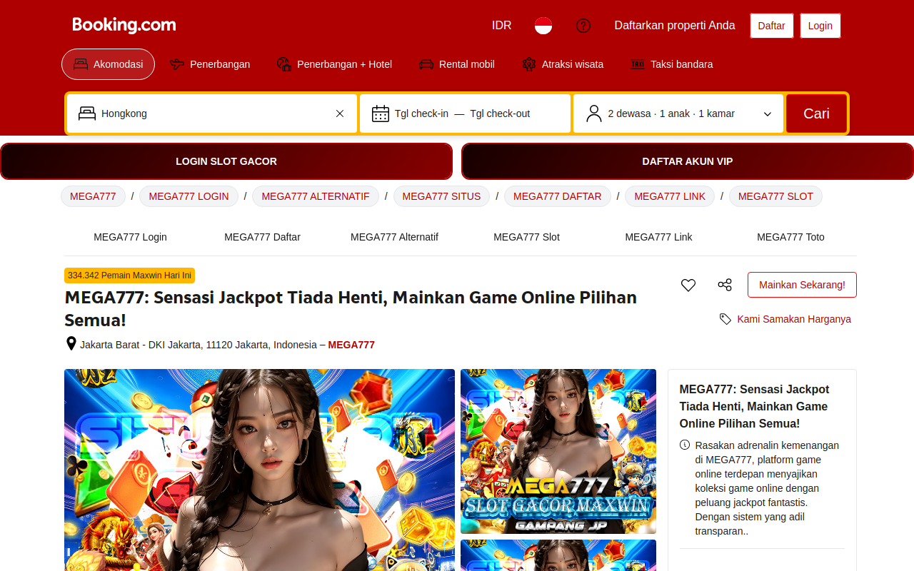Clear the Hongkong destination with the X

tap(340, 113)
